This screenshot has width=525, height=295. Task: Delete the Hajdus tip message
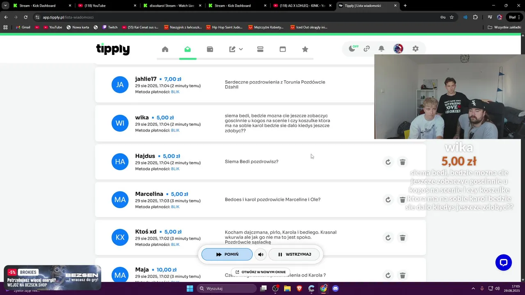tap(402, 162)
